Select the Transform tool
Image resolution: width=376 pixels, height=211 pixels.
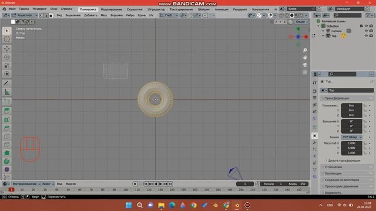6,74
